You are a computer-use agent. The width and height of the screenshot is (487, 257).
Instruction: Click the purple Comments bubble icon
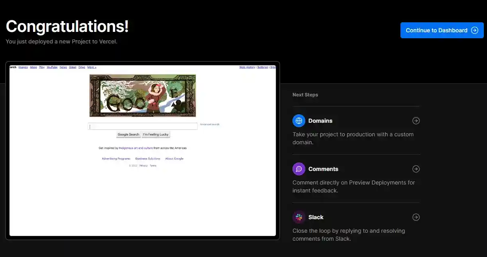[298, 169]
